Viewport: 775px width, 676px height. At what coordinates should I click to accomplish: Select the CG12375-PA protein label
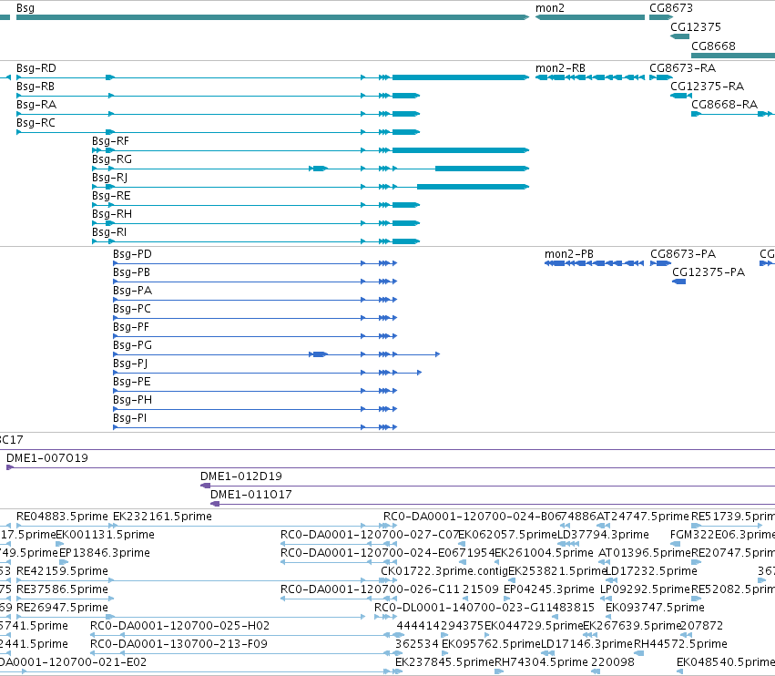(708, 272)
